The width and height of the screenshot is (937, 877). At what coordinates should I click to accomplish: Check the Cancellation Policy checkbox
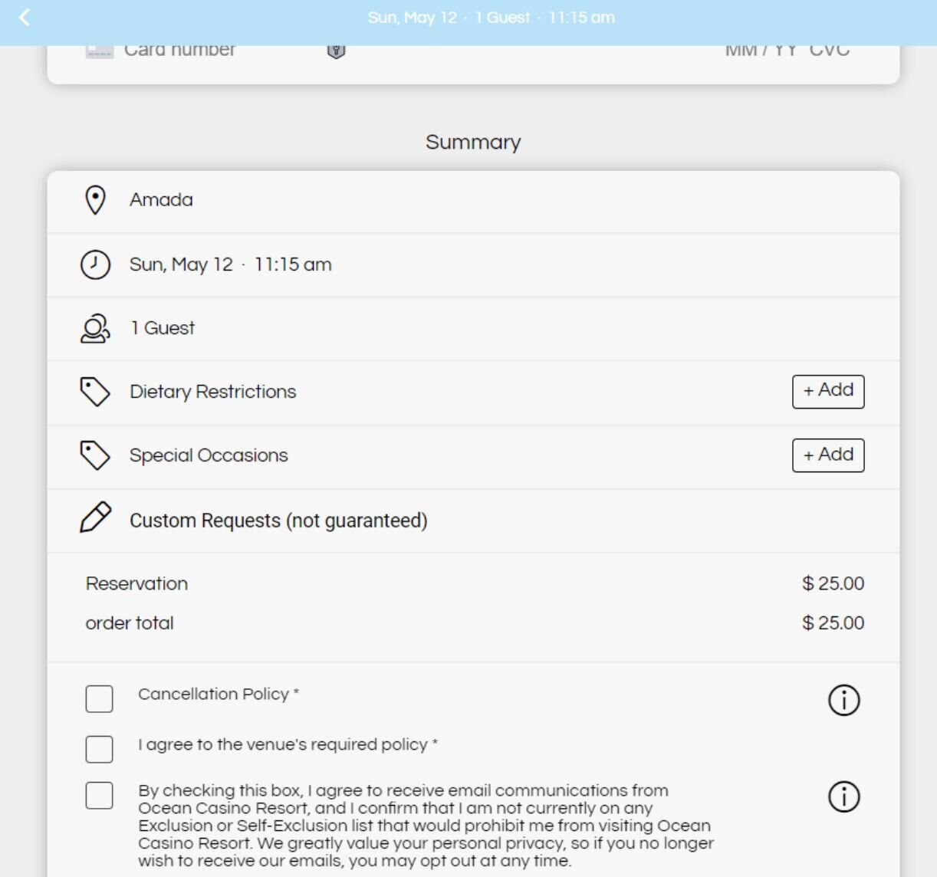99,699
